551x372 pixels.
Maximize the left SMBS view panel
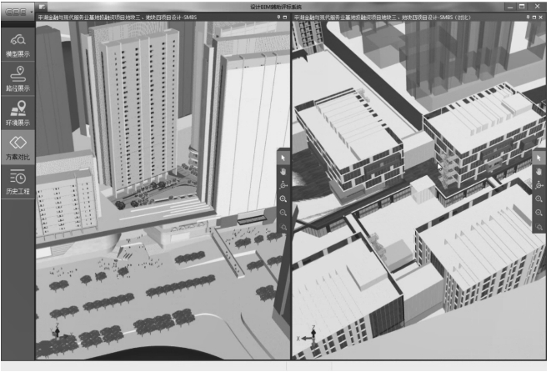point(285,17)
